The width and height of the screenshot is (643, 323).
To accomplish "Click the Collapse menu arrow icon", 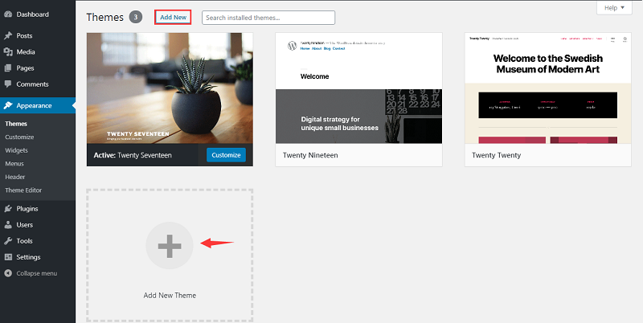I will click(8, 273).
